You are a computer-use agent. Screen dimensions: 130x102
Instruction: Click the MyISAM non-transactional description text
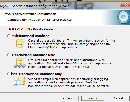click(x=69, y=82)
